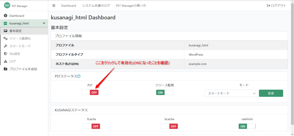Viewport: 294px width, 136px height.
Task: Enable the PST toggle switch
Action: pos(90,92)
